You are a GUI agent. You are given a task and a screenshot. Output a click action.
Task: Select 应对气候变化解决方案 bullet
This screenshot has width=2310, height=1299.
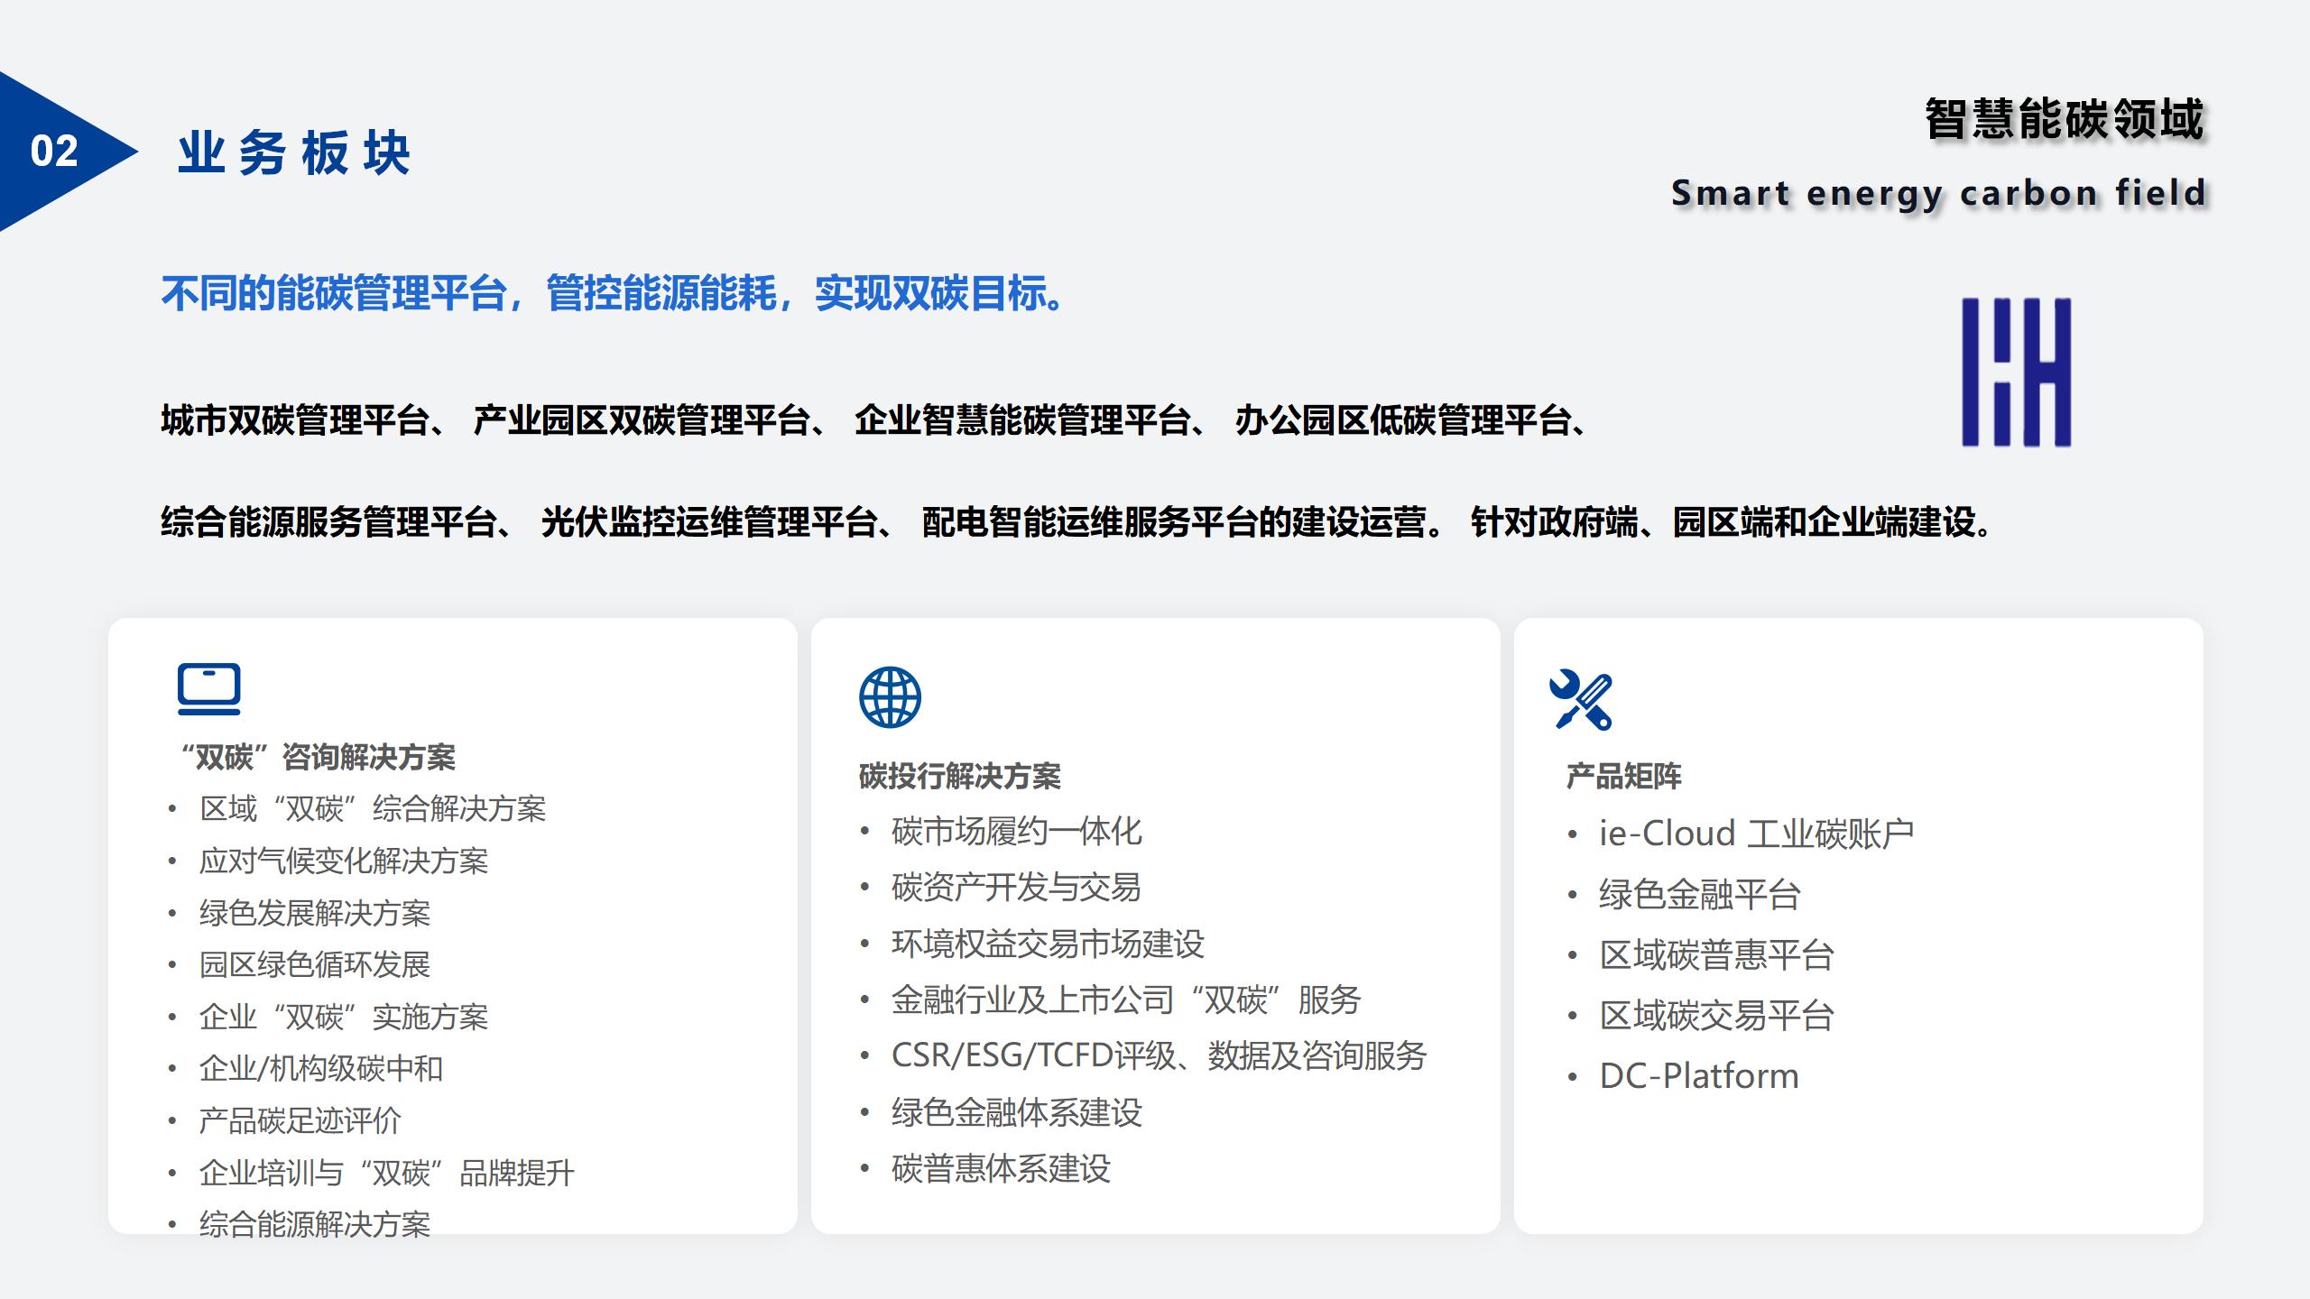tap(343, 861)
